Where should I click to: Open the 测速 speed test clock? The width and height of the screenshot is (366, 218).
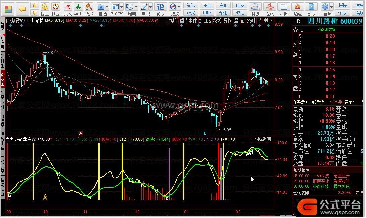pos(56,9)
